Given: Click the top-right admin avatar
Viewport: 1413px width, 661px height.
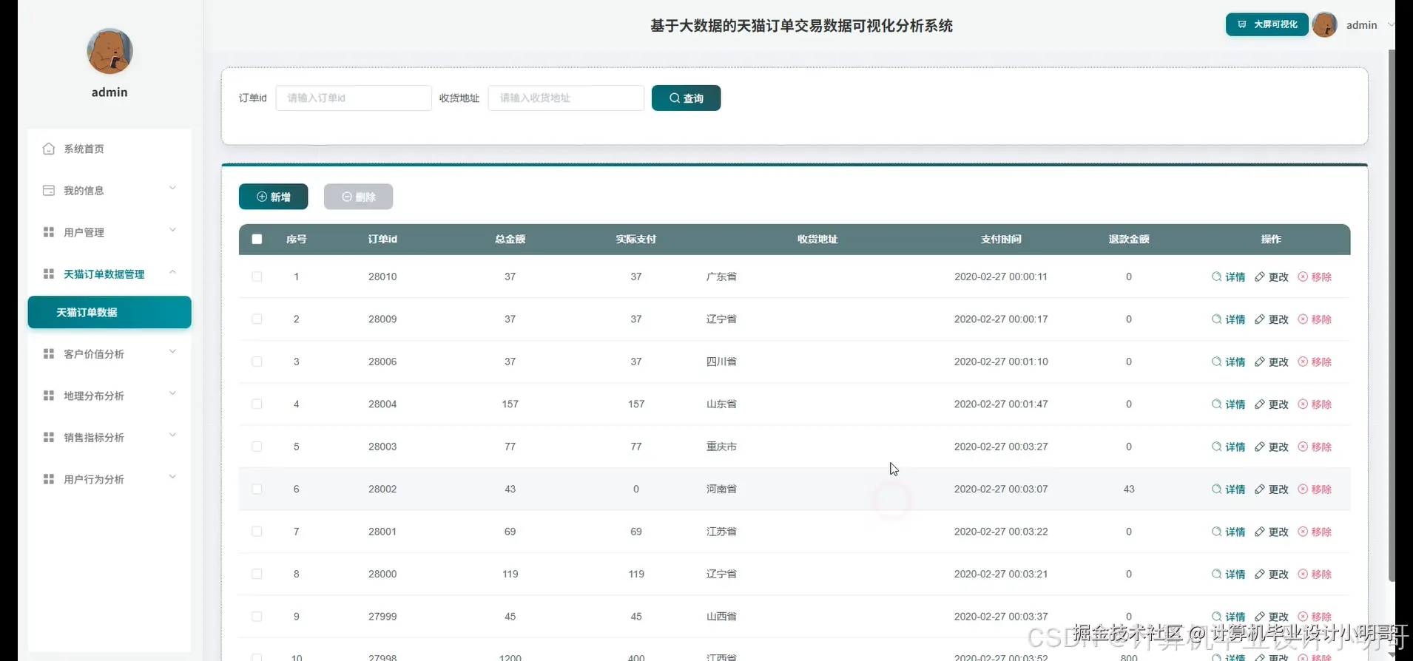Looking at the screenshot, I should click(x=1324, y=24).
